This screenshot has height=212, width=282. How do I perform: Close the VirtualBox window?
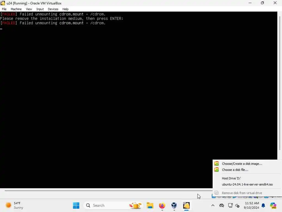275,3
